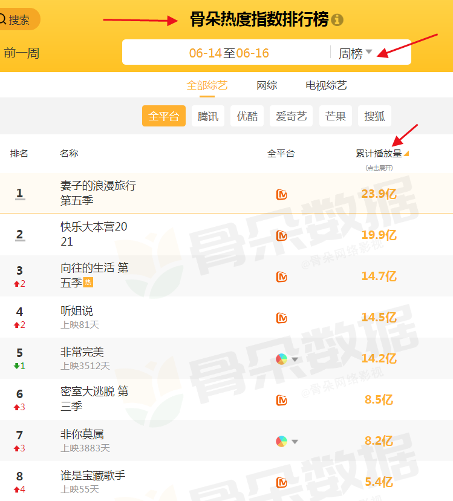Select the 优酷 platform filter
This screenshot has height=501, width=453.
point(247,116)
